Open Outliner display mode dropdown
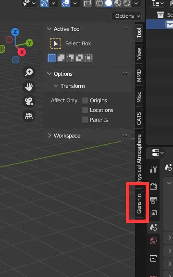This screenshot has height=277, width=173. point(158,3)
